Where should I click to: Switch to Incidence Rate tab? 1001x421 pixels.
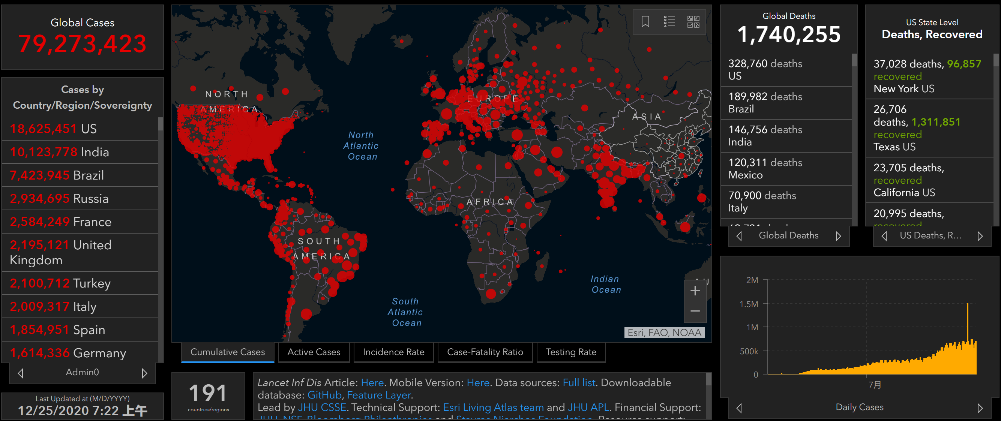coord(393,352)
